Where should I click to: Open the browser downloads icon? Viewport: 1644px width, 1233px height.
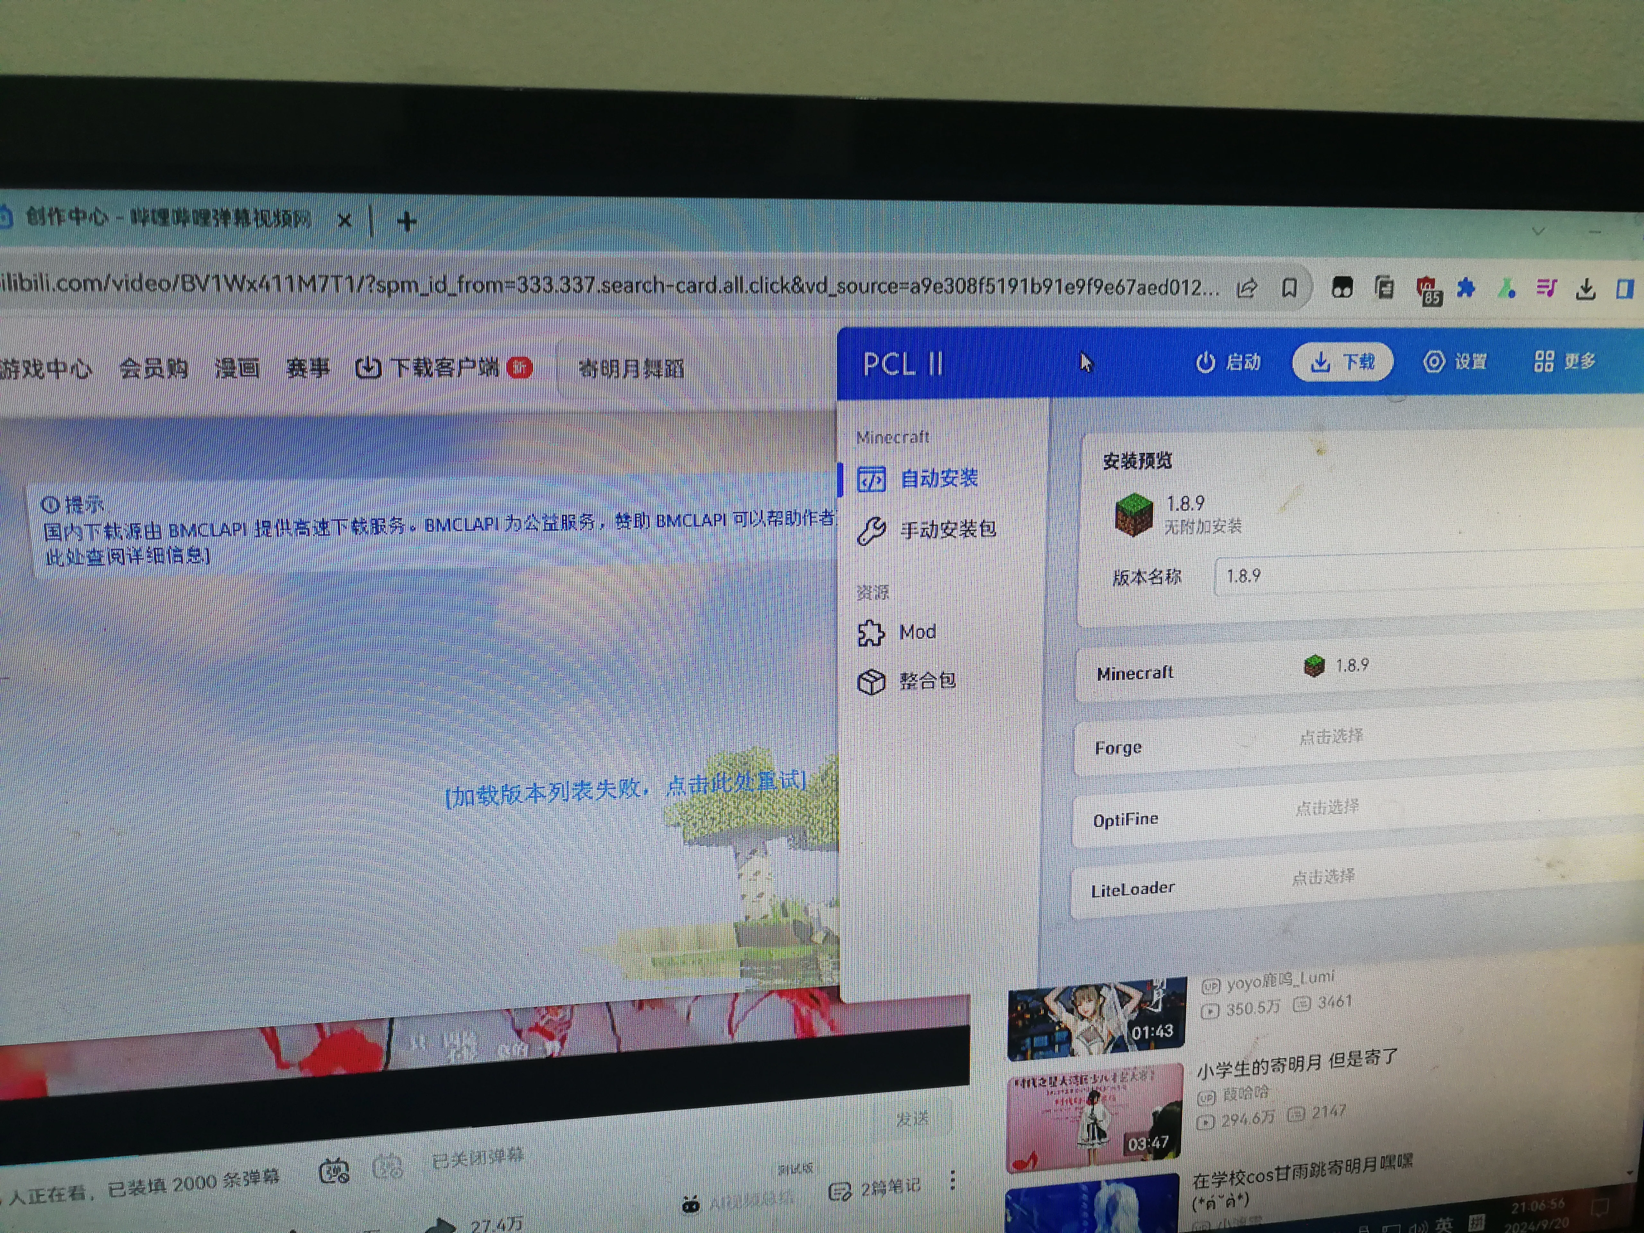point(1585,289)
